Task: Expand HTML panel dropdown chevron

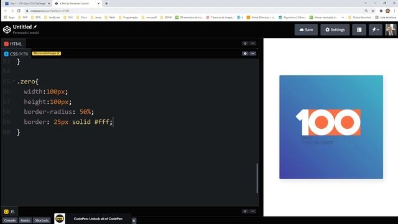Action: pyautogui.click(x=252, y=44)
